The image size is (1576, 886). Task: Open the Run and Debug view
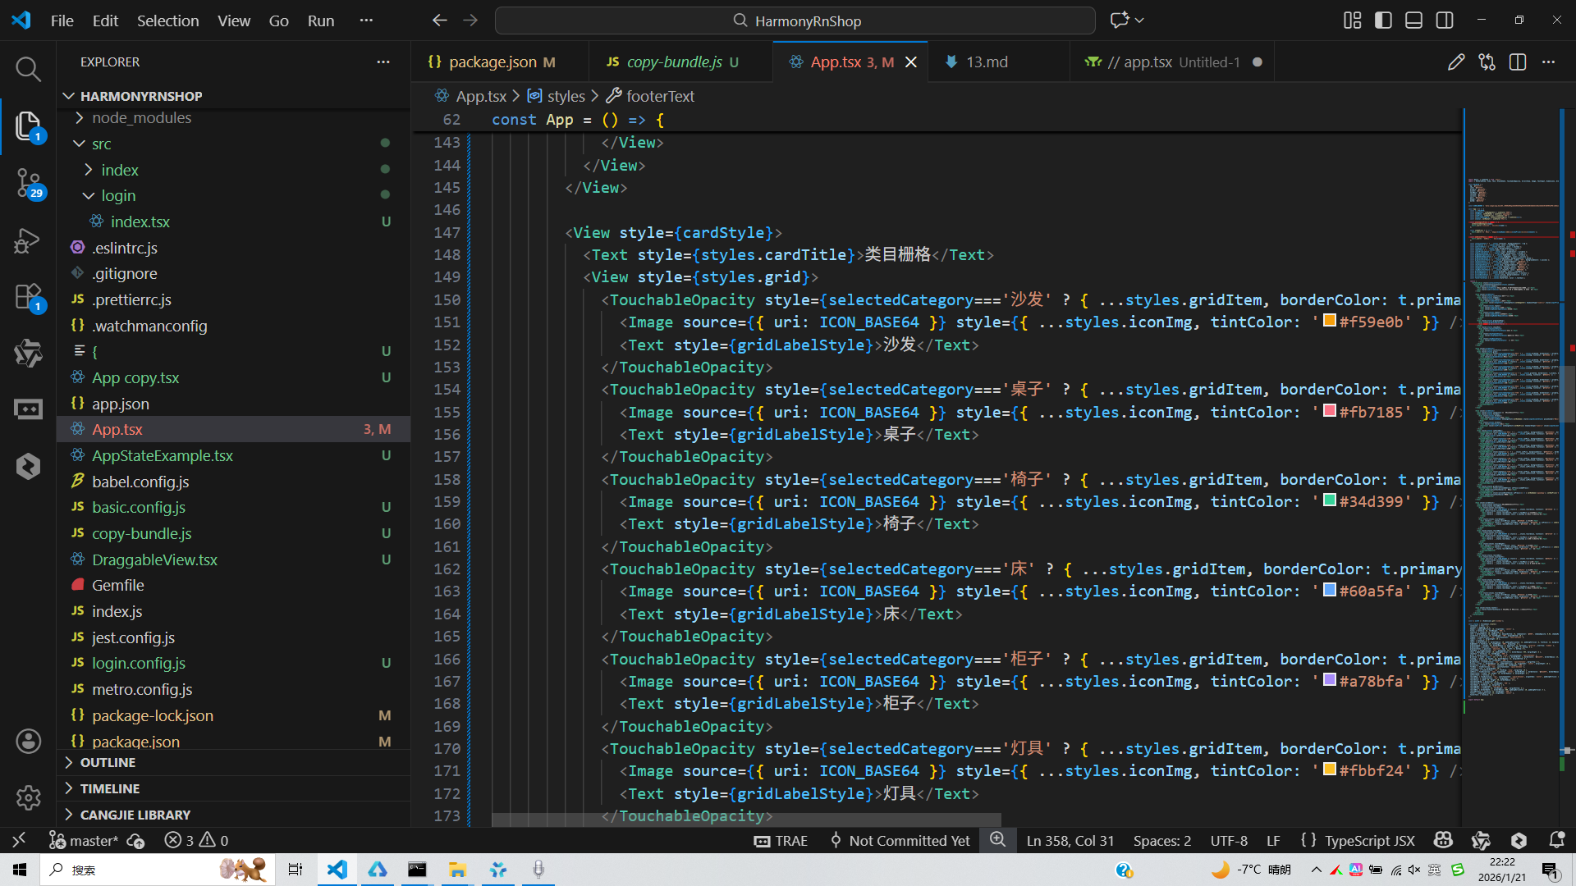pyautogui.click(x=28, y=240)
